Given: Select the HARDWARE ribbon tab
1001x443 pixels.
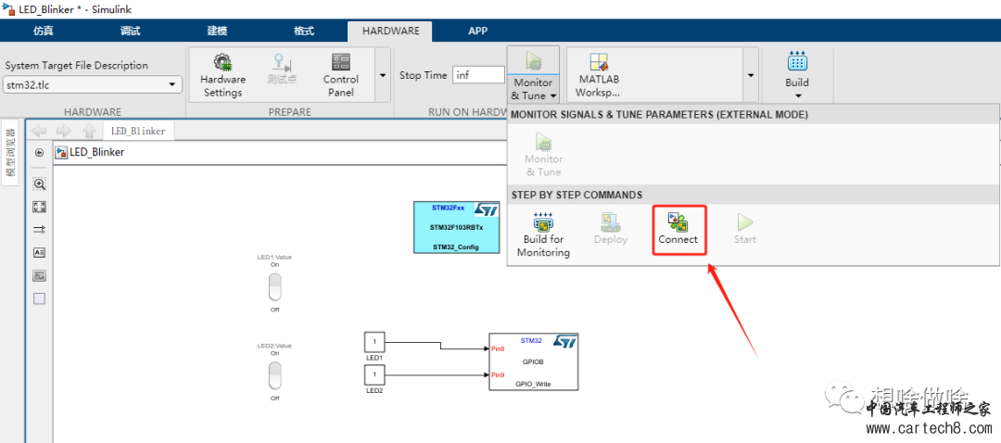Looking at the screenshot, I should pos(391,31).
